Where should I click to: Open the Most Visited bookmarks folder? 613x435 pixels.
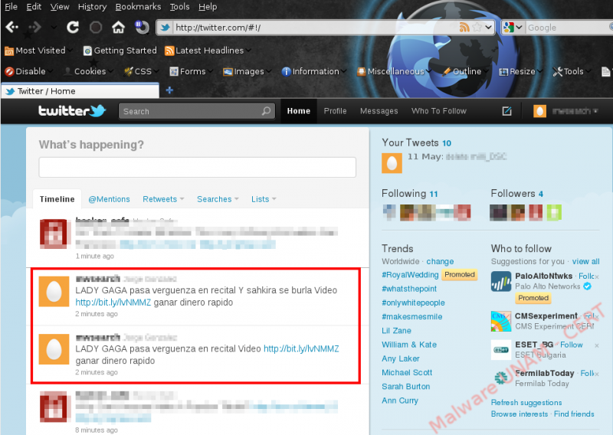coord(38,51)
